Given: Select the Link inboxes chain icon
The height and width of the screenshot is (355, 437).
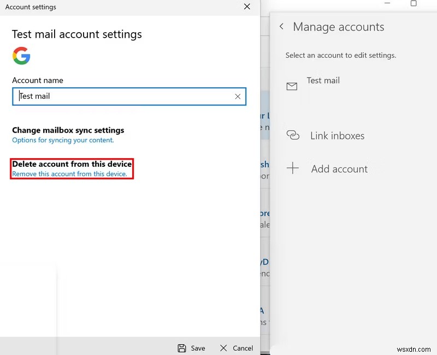Looking at the screenshot, I should click(293, 135).
